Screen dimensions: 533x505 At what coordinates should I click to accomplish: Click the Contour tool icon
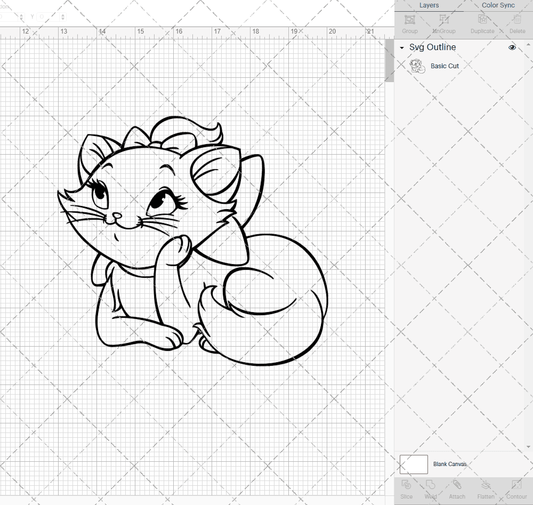[x=516, y=485]
